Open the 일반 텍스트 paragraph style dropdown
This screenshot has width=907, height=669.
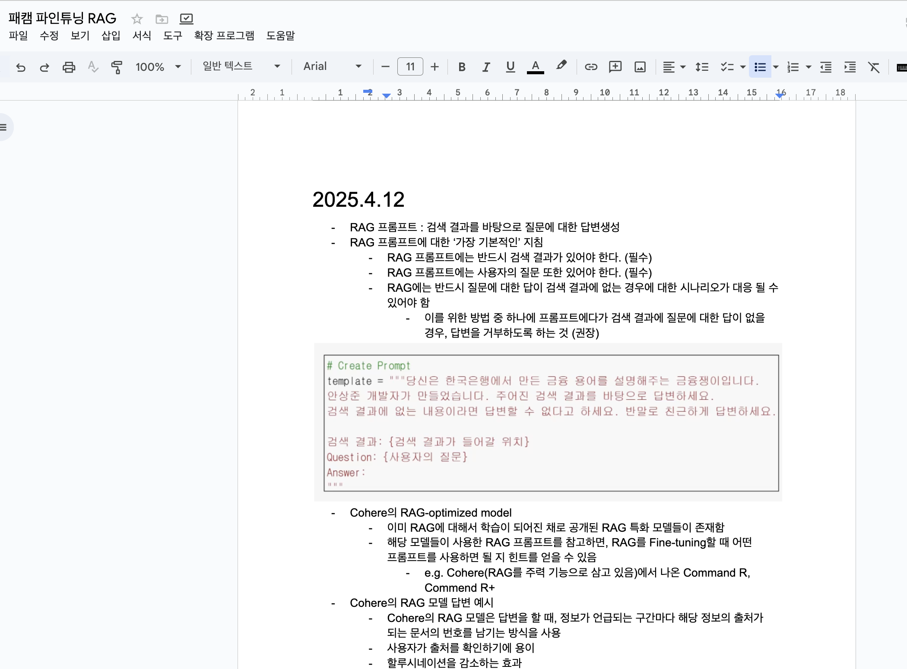tap(241, 66)
